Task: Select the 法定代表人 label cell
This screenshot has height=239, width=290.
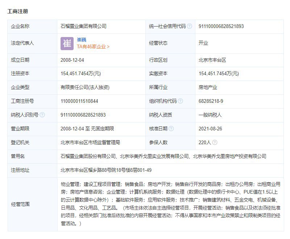Action: coord(32,44)
